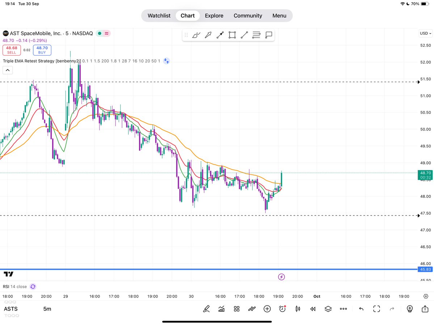Select the trend line tool
Viewport: 434px width, 325px height.
(244, 35)
